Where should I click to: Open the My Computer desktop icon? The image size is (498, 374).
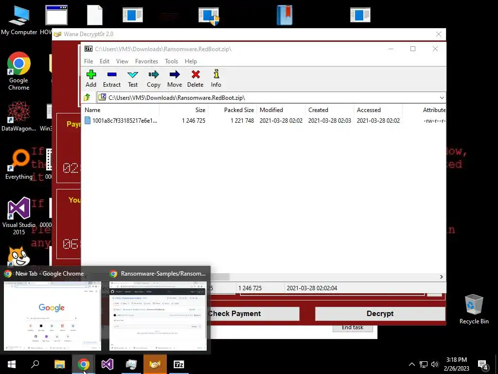coord(19,20)
